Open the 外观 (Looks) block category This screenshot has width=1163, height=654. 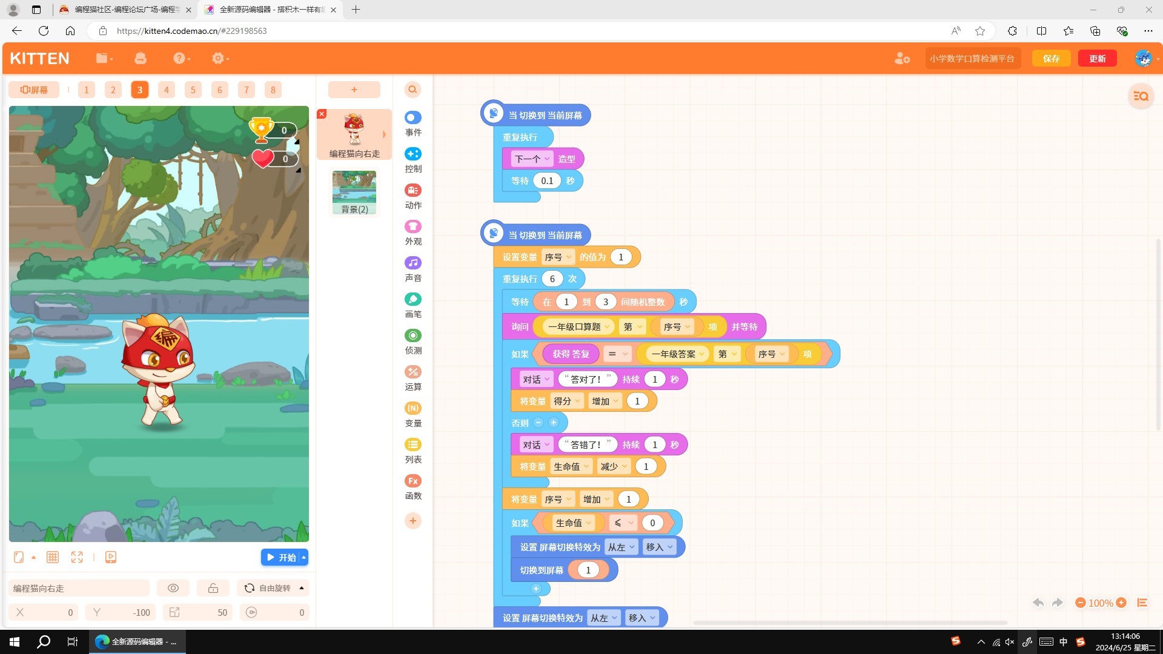(413, 233)
